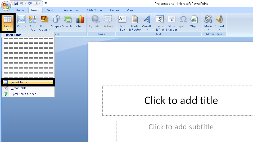This screenshot has height=142, width=253.
Task: Switch to the Design tab
Action: (51, 10)
